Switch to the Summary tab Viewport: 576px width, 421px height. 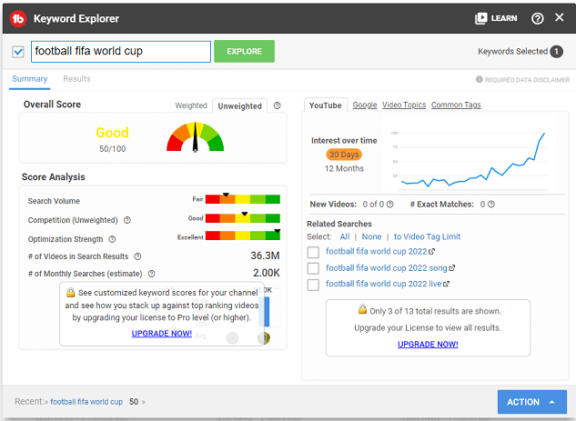(30, 79)
